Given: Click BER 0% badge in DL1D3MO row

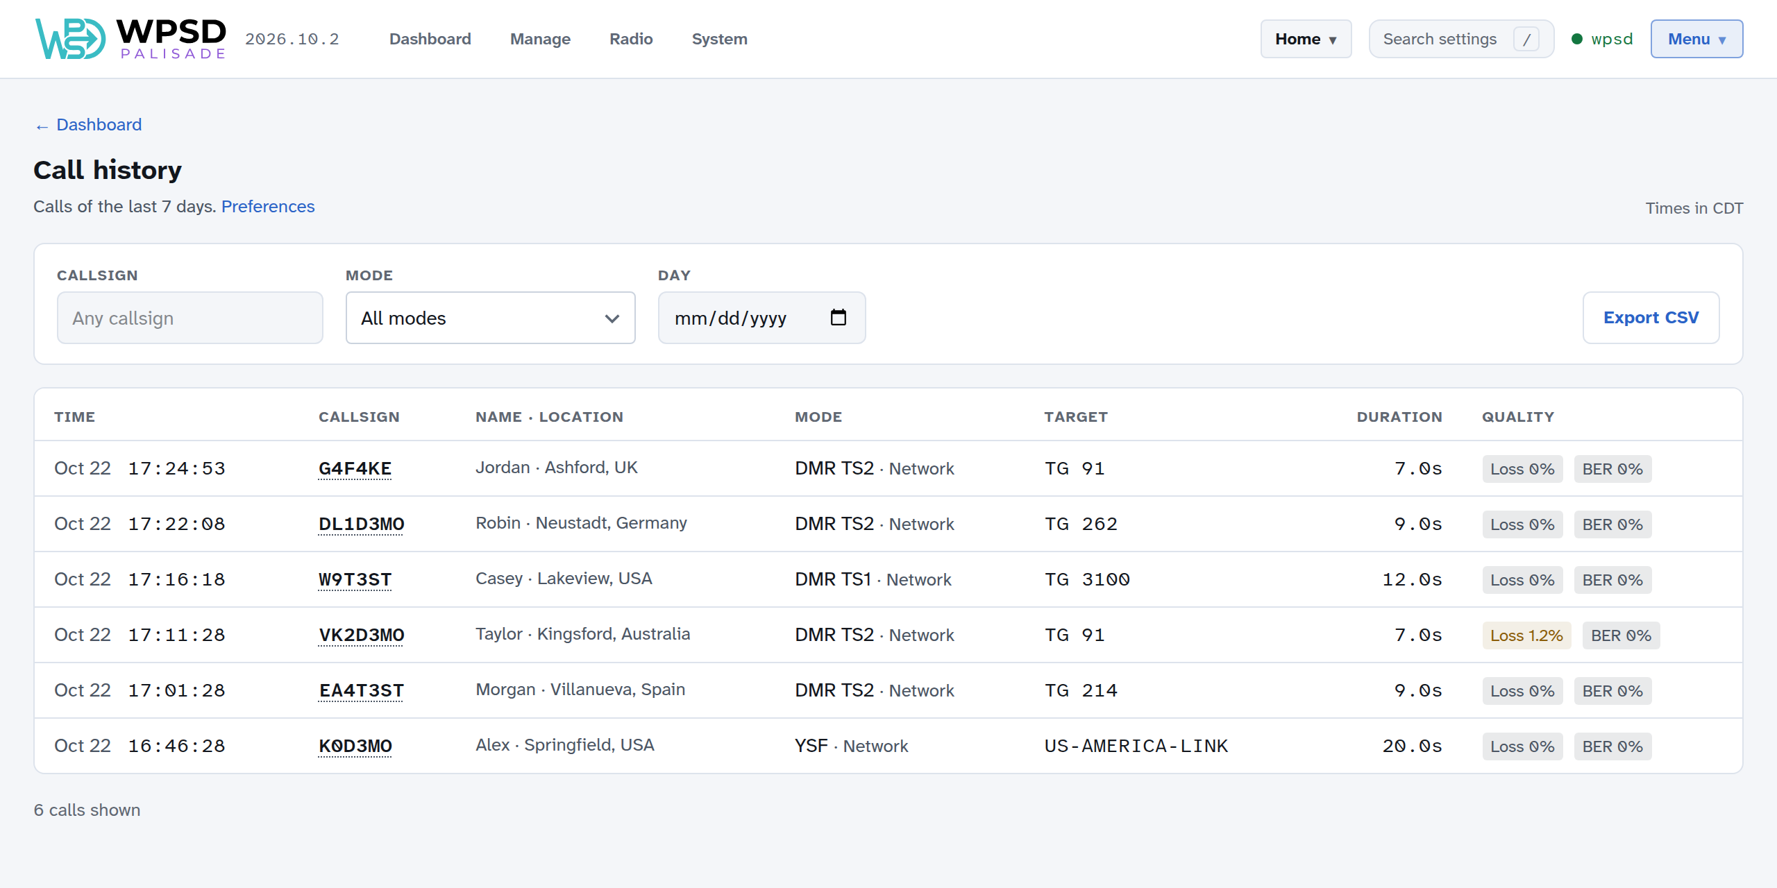Looking at the screenshot, I should coord(1612,524).
